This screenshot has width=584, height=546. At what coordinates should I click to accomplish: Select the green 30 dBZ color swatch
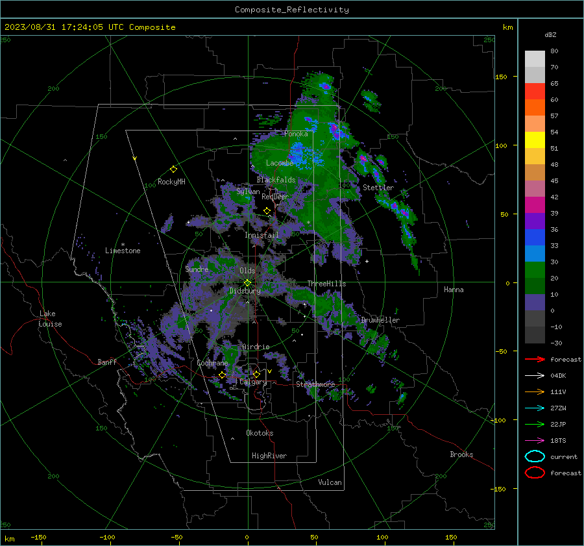point(535,269)
